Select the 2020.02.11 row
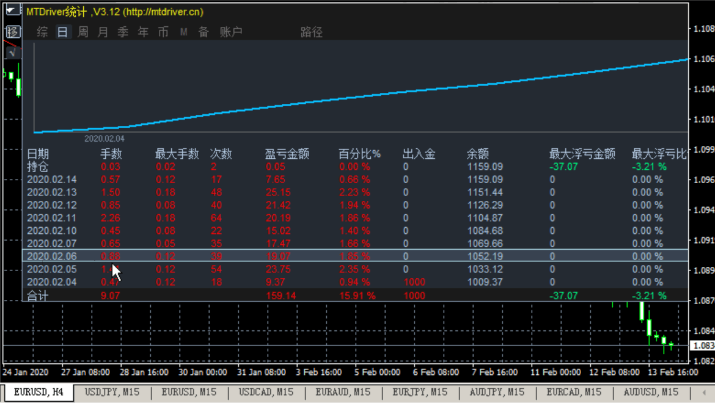This screenshot has width=715, height=403. (355, 217)
